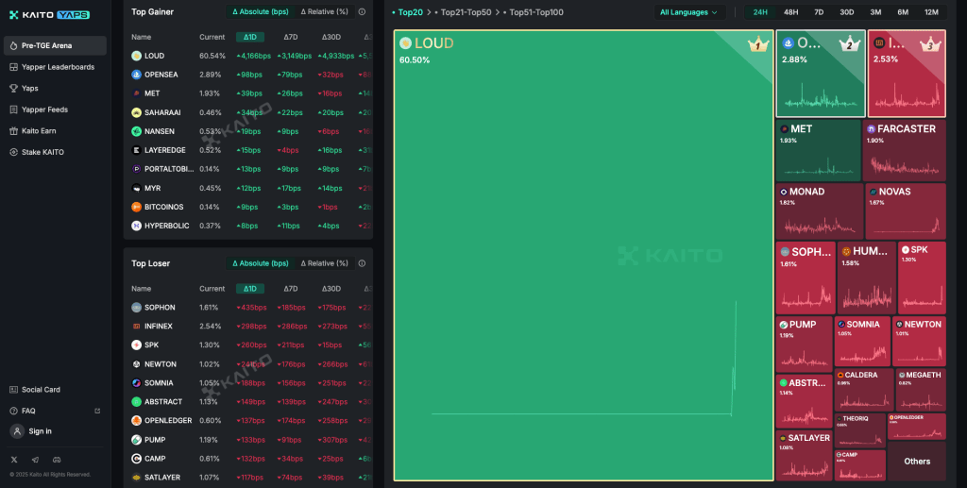Open the Discord icon link
The height and width of the screenshot is (488, 967).
(x=58, y=460)
